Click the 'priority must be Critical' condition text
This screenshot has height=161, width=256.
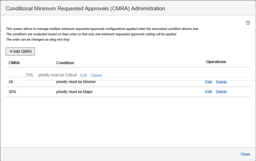(x=57, y=75)
